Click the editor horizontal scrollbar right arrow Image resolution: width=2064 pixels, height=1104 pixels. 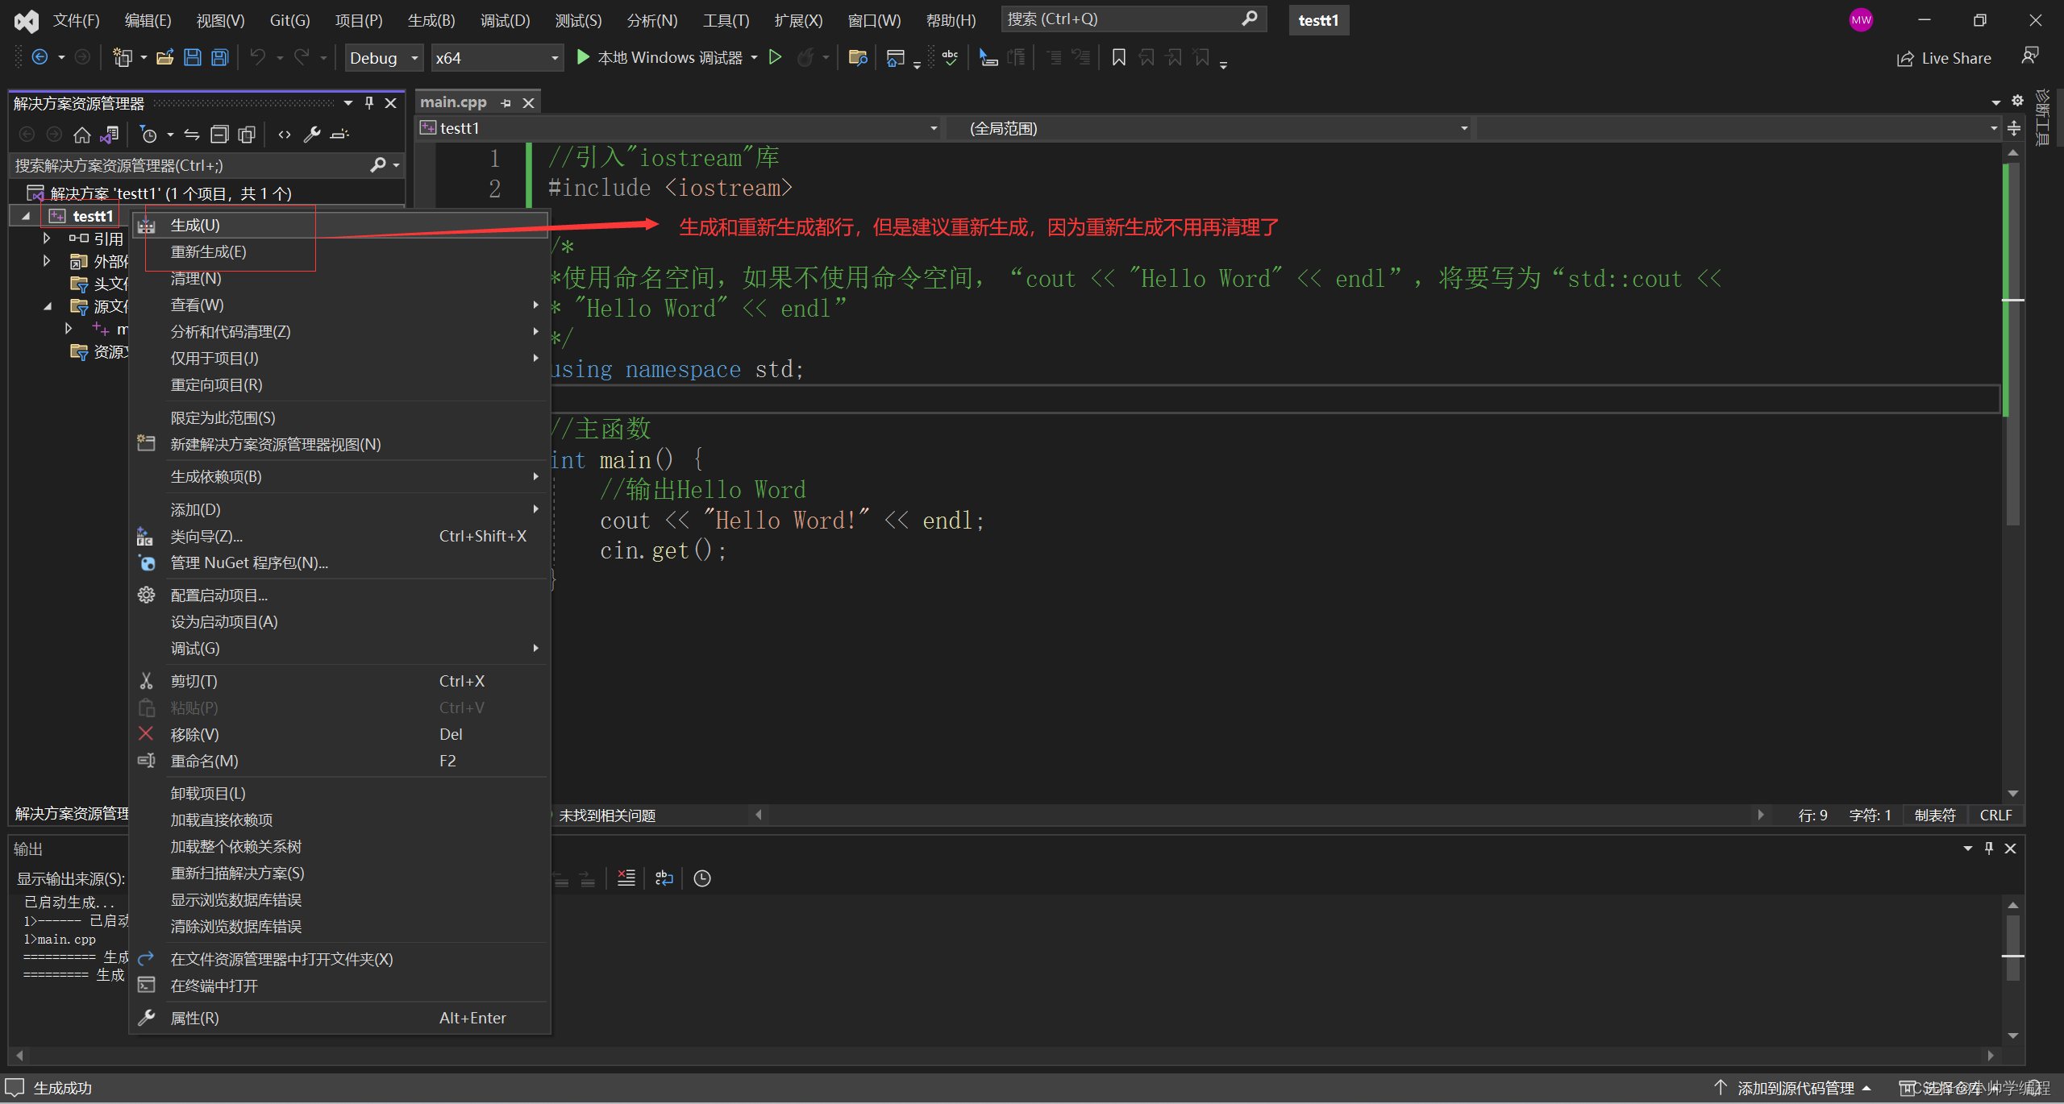coord(1760,815)
